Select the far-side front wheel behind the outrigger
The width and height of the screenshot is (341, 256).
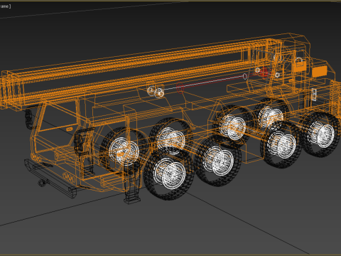[x=123, y=150]
